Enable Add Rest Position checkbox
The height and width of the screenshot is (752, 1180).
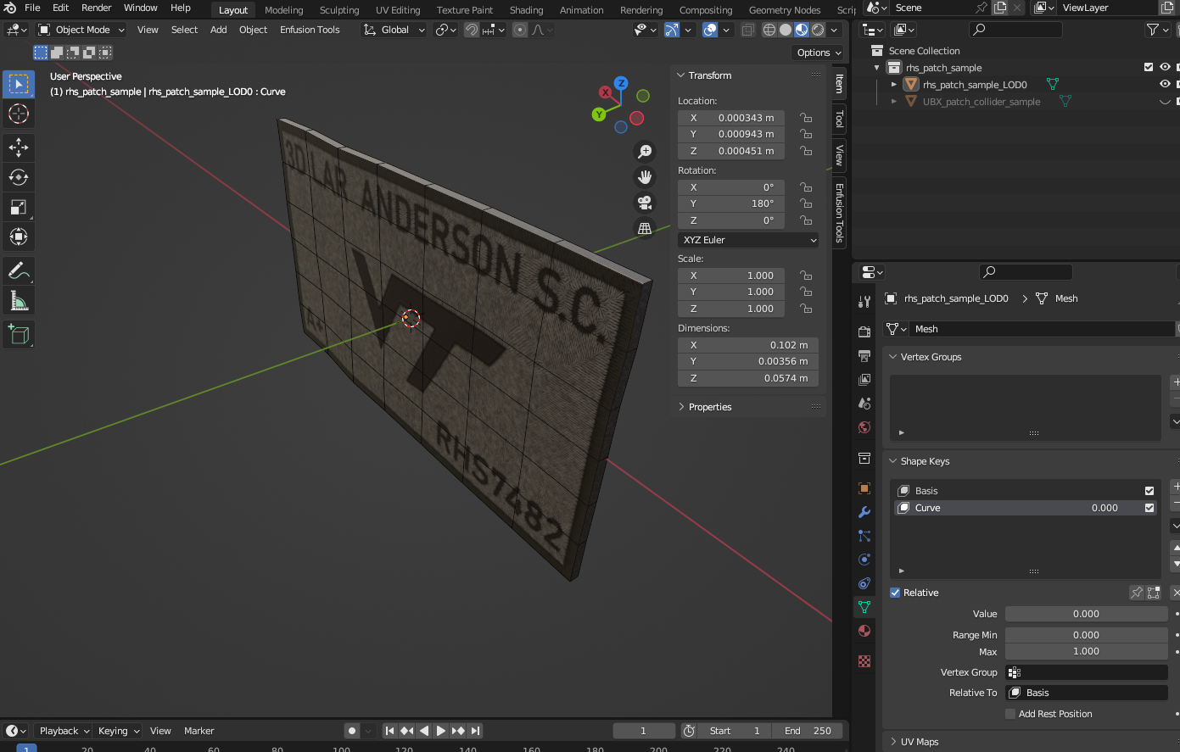click(x=1010, y=714)
